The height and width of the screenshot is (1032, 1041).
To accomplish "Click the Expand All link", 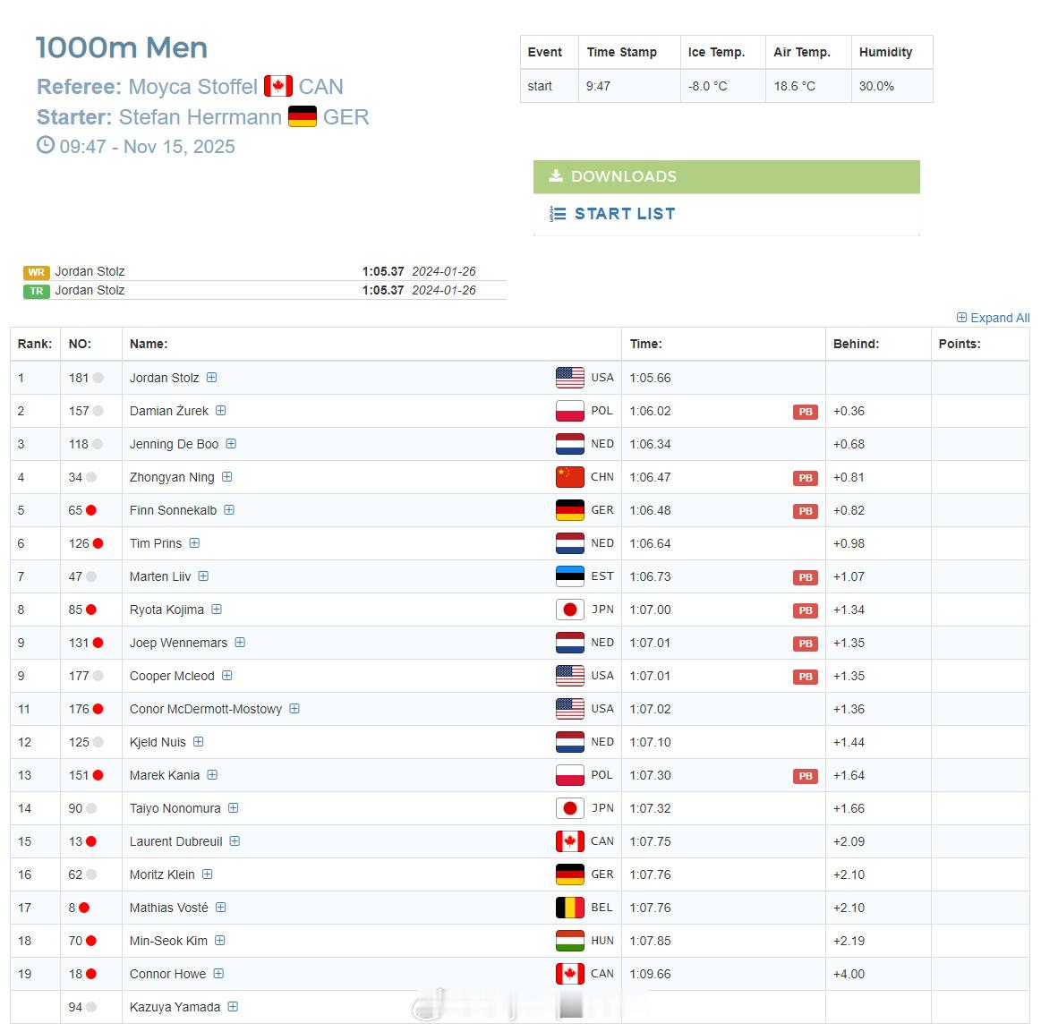I will (x=994, y=318).
